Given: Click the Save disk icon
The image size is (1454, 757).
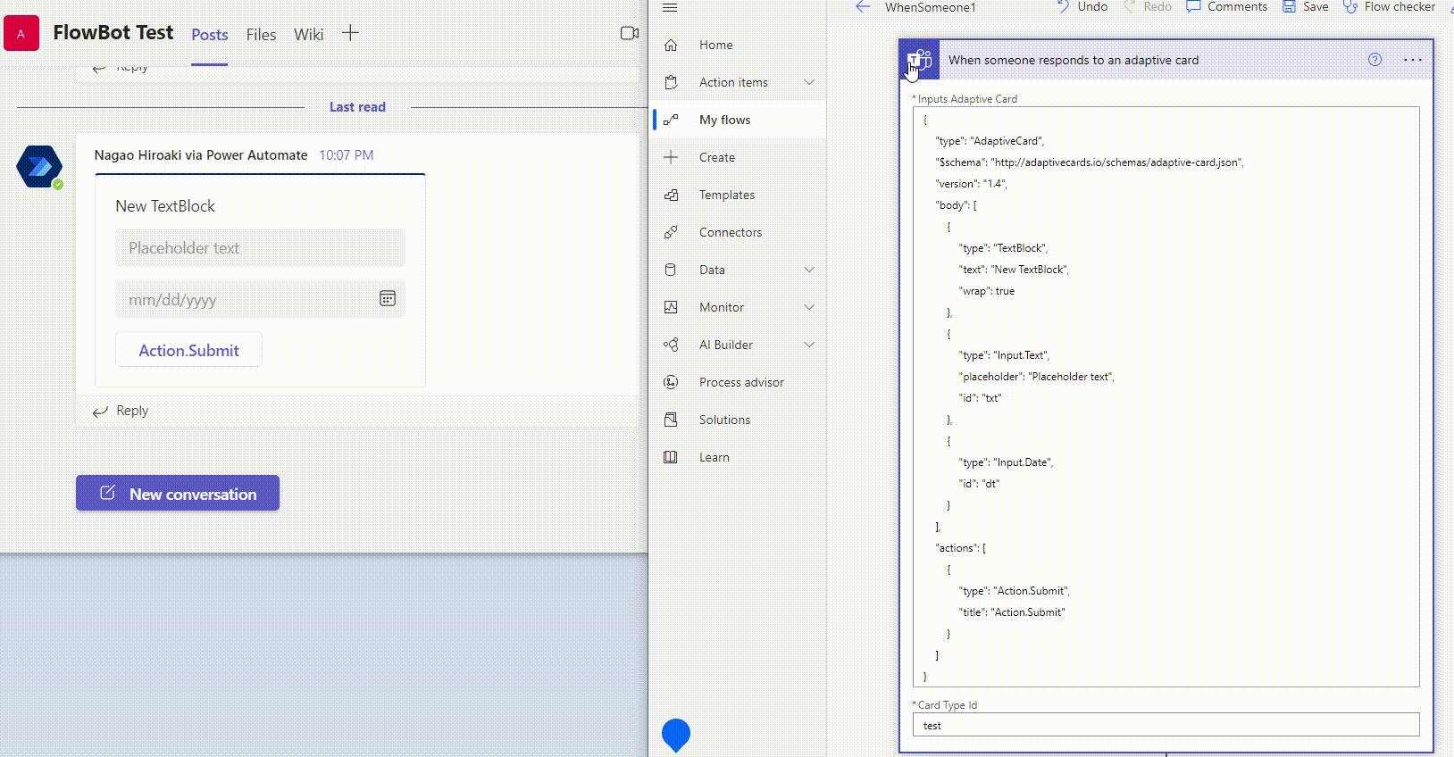Looking at the screenshot, I should (1289, 6).
